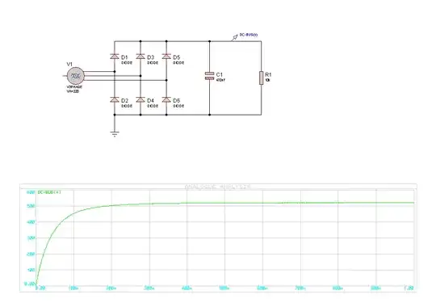Click the C1 capacitor value label
The image size is (436, 307).
[x=220, y=80]
